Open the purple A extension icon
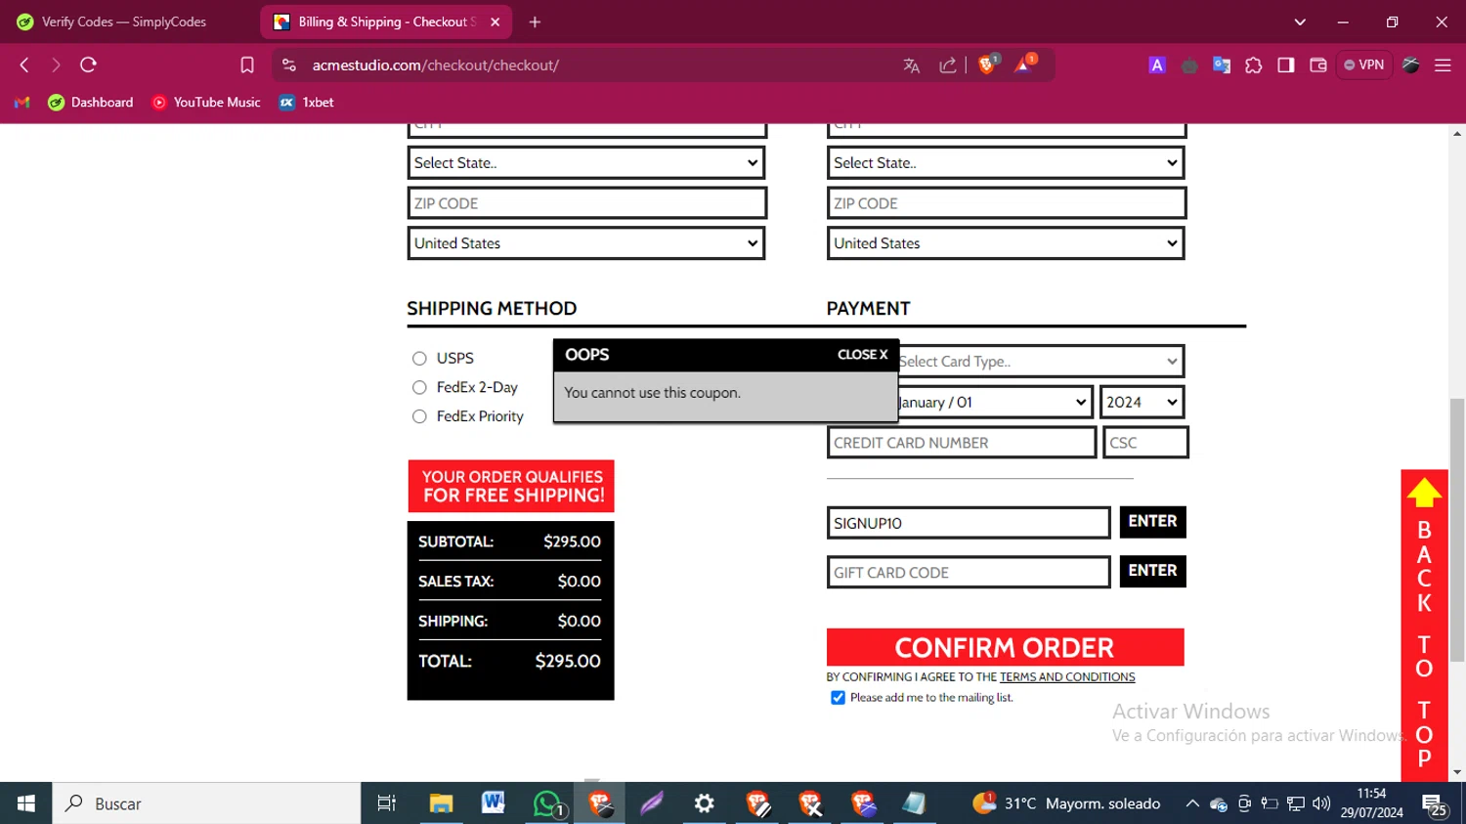The image size is (1466, 824). pyautogui.click(x=1157, y=65)
